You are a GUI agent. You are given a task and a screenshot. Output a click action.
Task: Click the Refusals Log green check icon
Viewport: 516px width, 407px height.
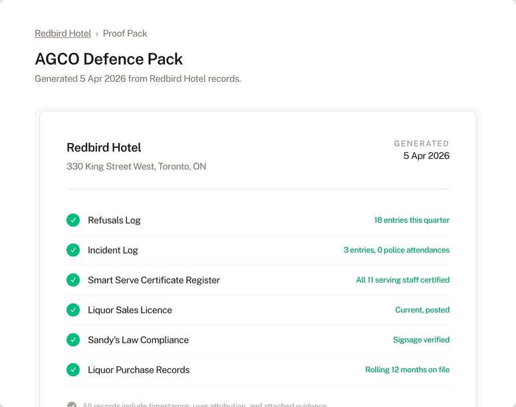(x=73, y=220)
